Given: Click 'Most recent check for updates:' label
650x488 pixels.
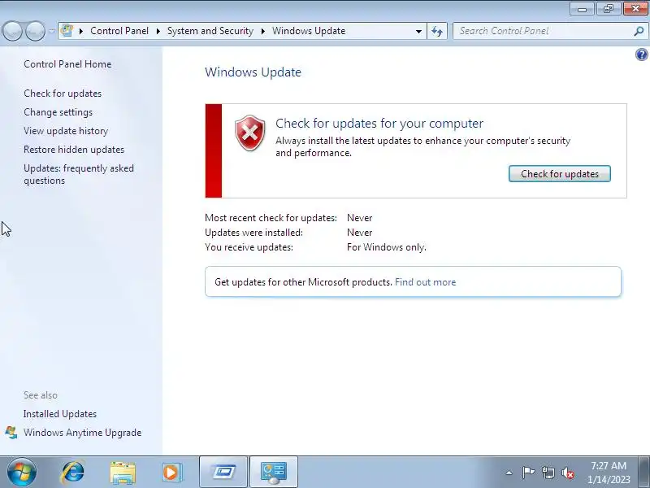Looking at the screenshot, I should [271, 218].
